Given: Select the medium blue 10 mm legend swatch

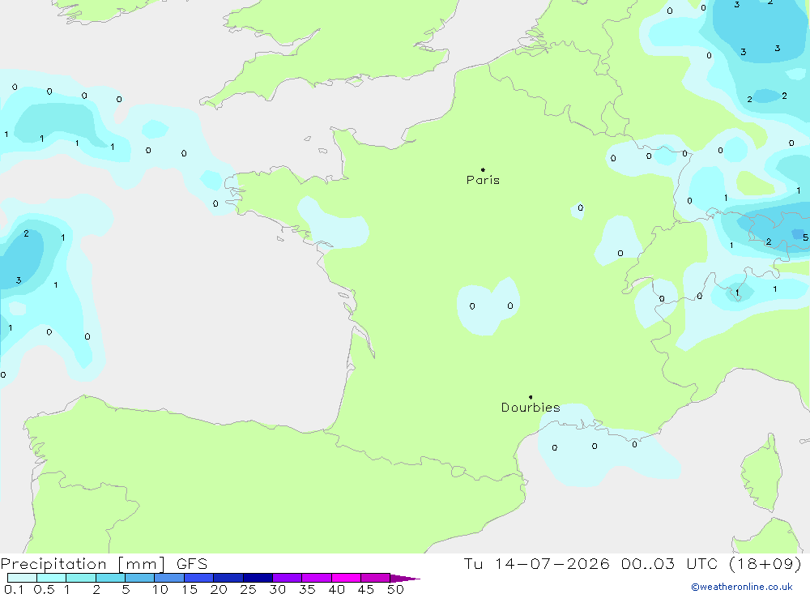Looking at the screenshot, I should [169, 578].
